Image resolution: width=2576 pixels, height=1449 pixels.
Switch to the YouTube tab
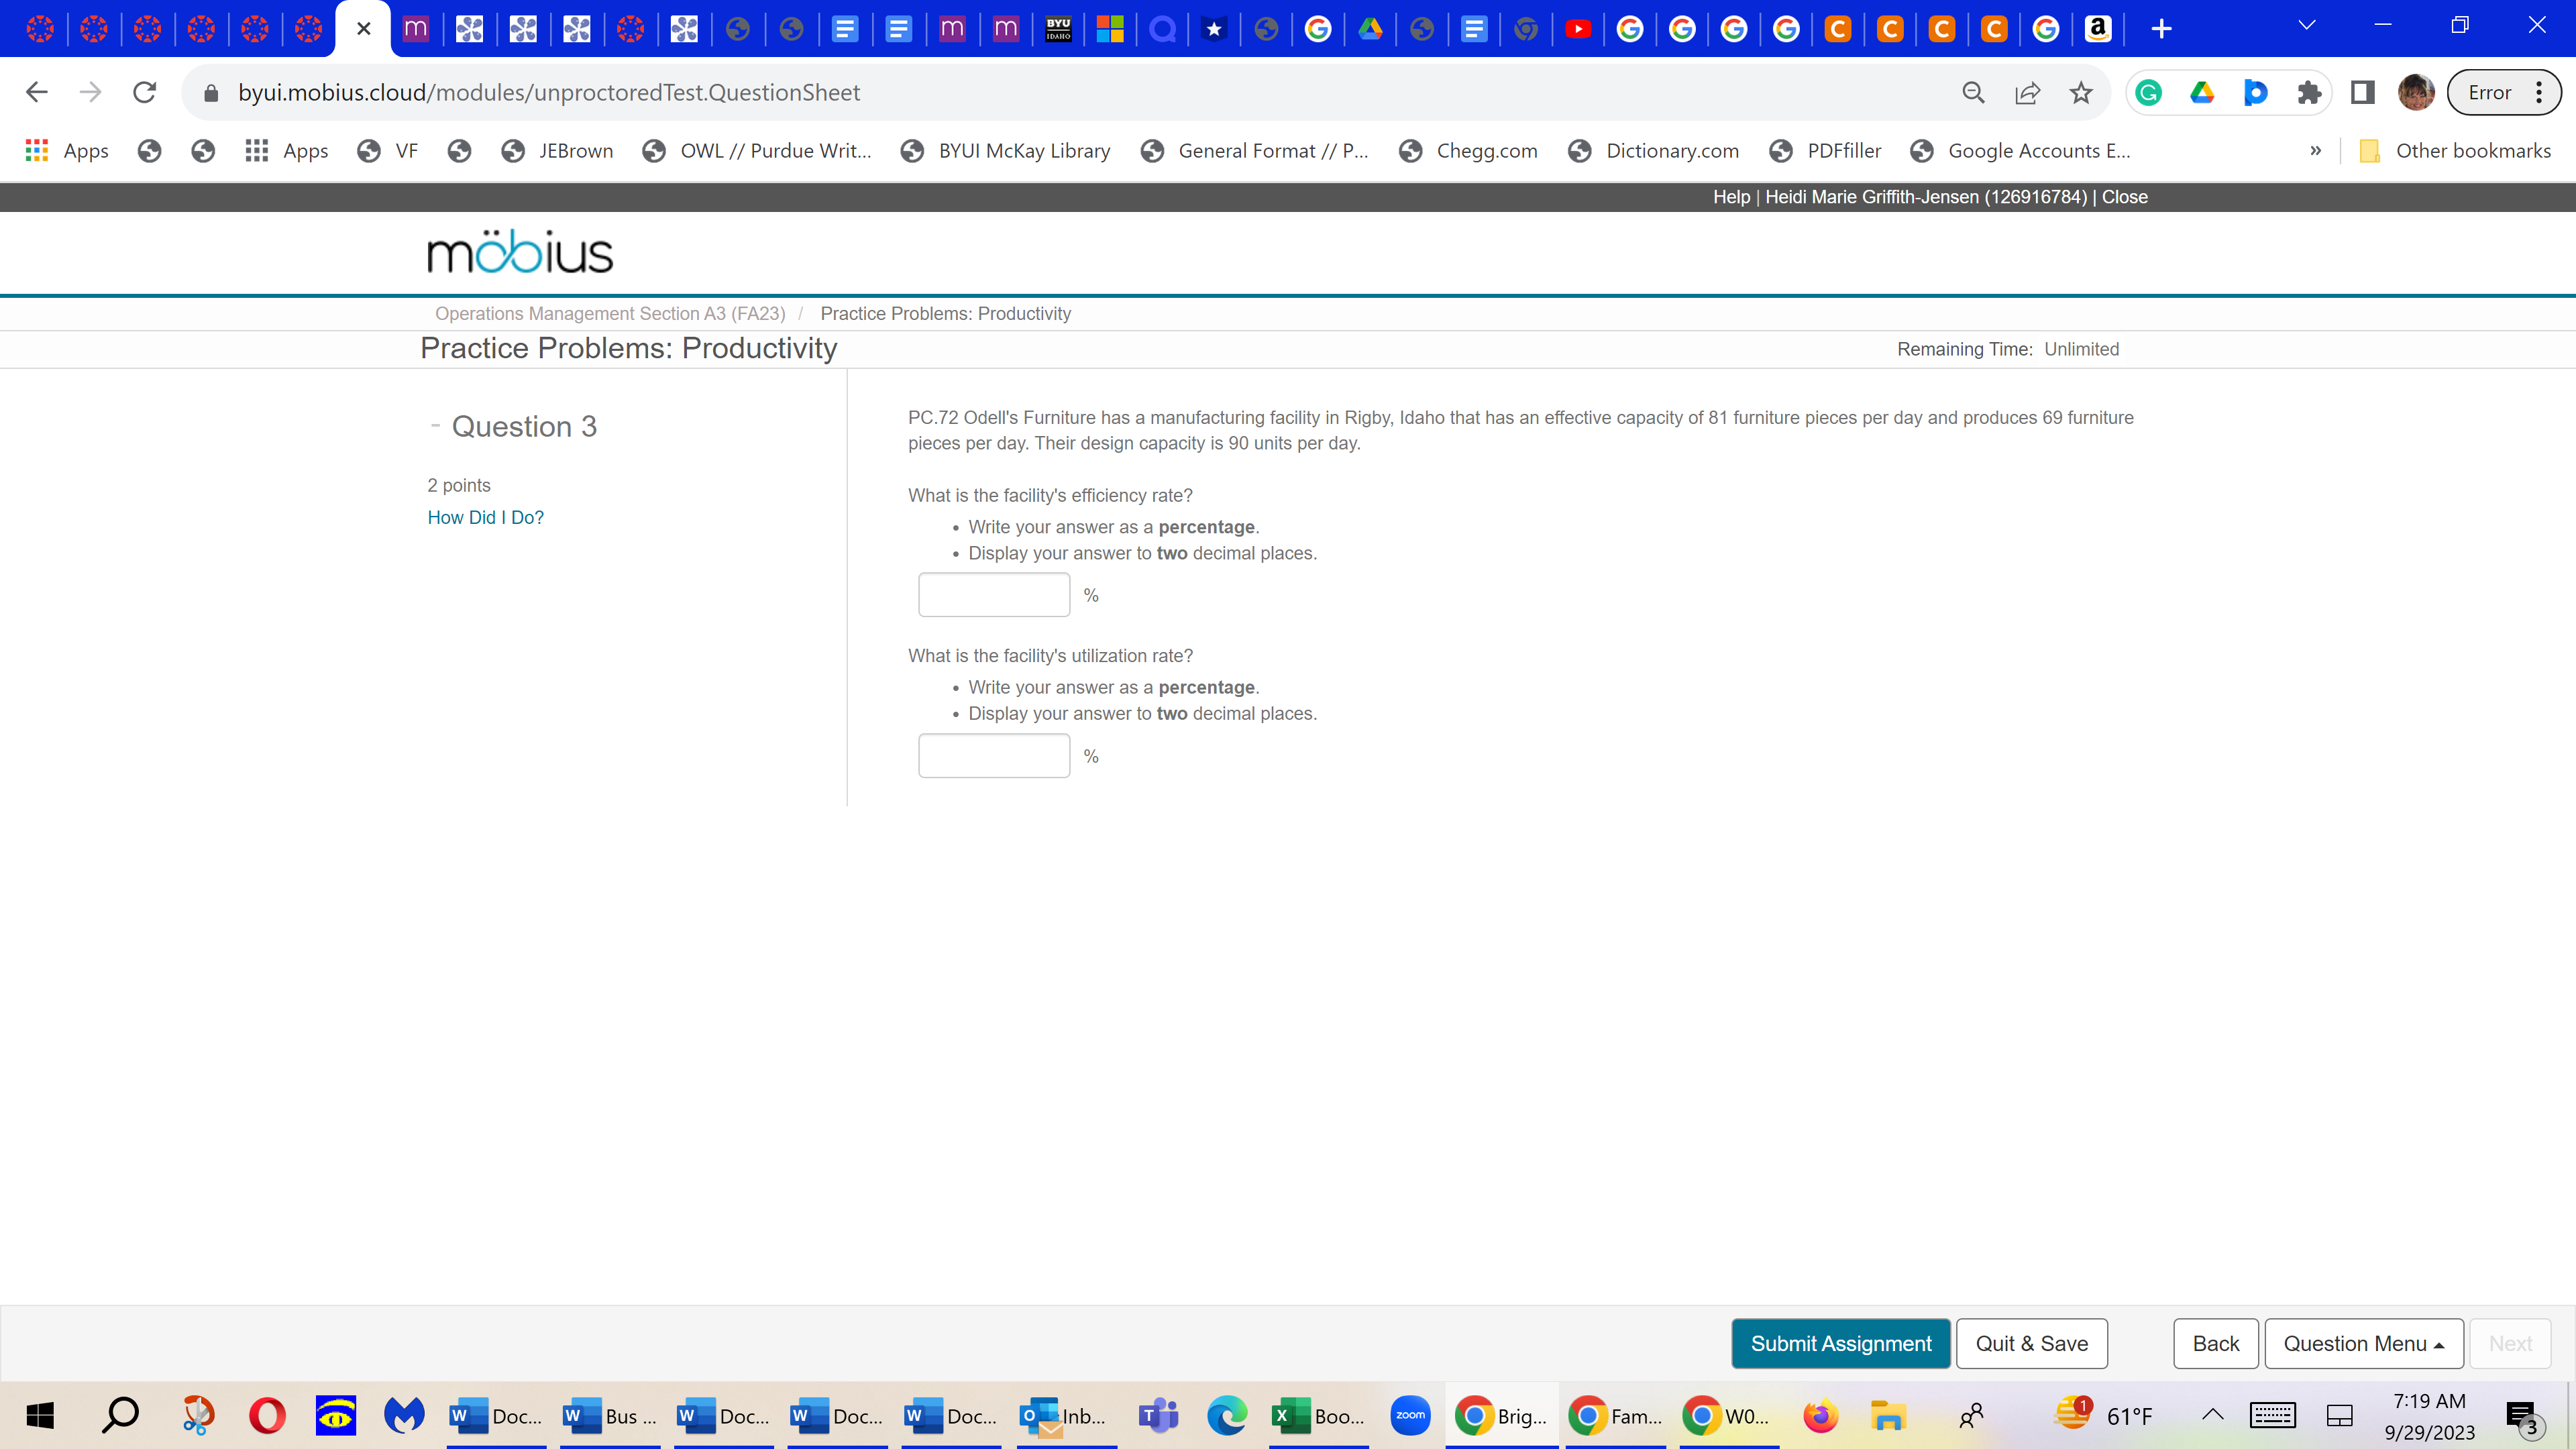point(1580,29)
